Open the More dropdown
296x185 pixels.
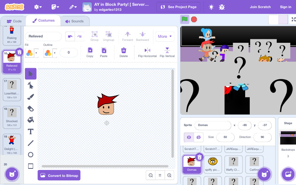pyautogui.click(x=165, y=37)
